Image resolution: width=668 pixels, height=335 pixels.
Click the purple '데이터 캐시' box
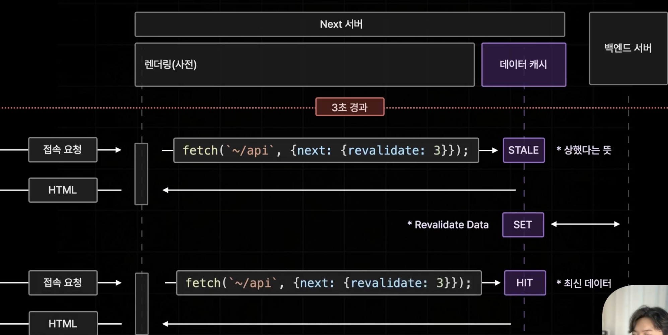(524, 65)
